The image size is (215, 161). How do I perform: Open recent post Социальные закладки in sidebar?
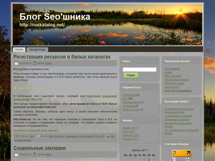[x=178, y=116]
